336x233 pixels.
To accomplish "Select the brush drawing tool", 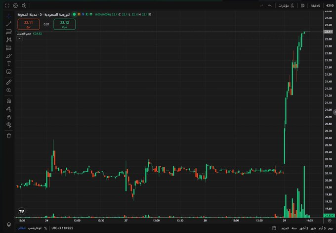I will pyautogui.click(x=9, y=56).
